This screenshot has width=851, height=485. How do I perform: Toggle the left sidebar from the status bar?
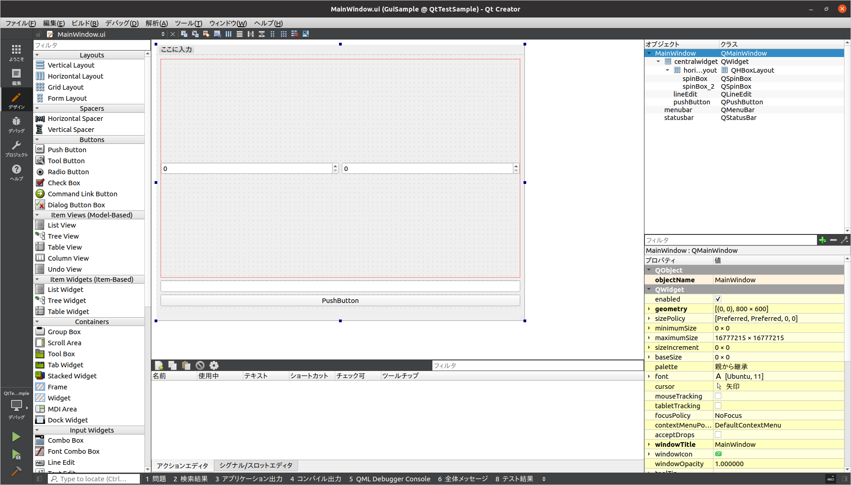coord(40,479)
